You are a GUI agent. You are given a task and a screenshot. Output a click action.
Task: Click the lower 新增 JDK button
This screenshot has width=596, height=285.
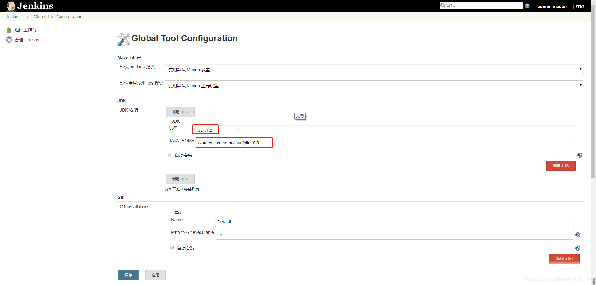coord(180,179)
